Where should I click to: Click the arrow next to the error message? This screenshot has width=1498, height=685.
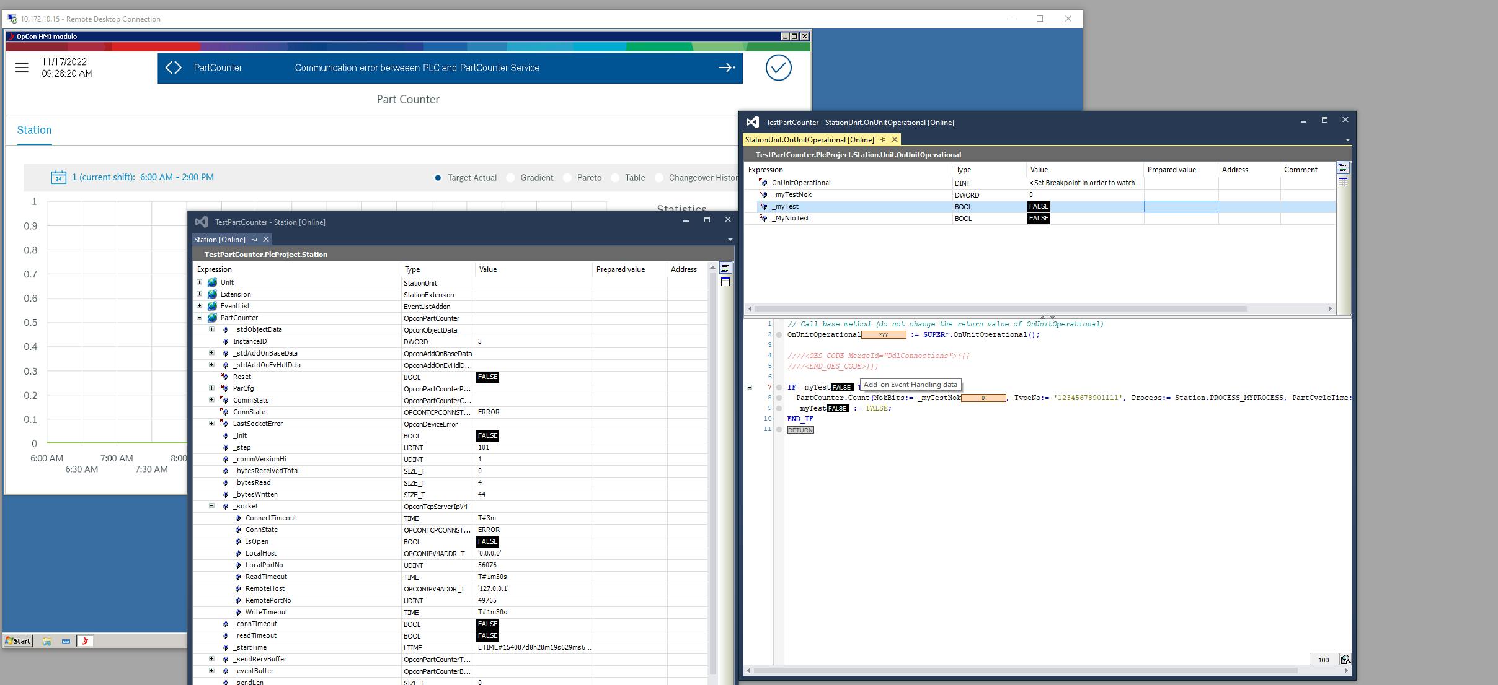point(727,68)
